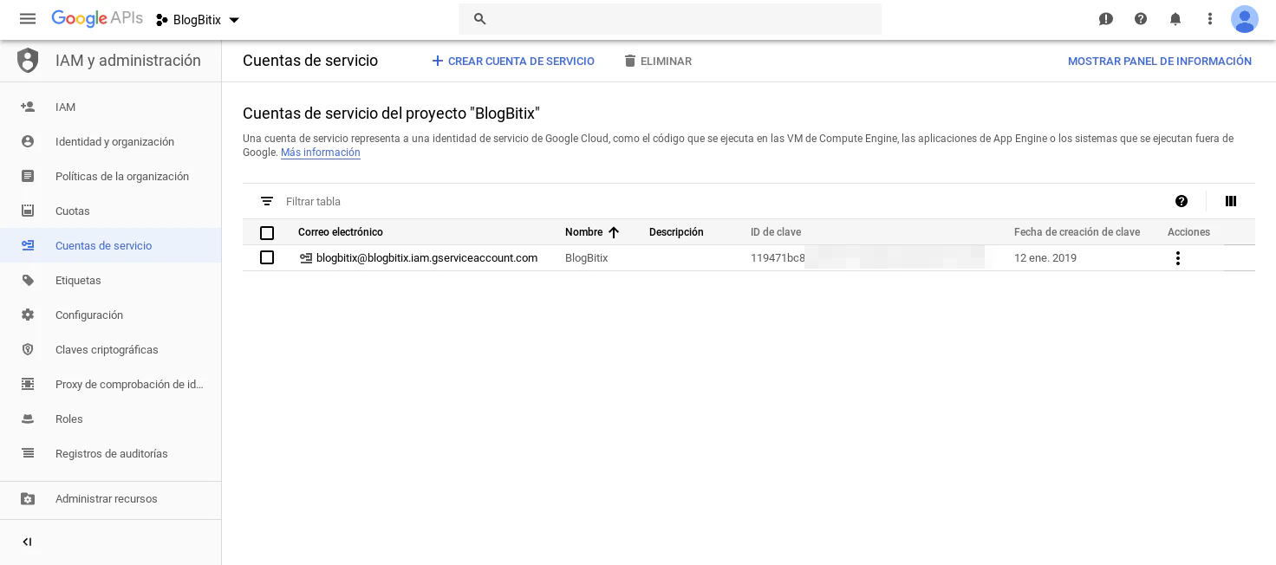Click the feedback alert icon in header

pyautogui.click(x=1106, y=19)
